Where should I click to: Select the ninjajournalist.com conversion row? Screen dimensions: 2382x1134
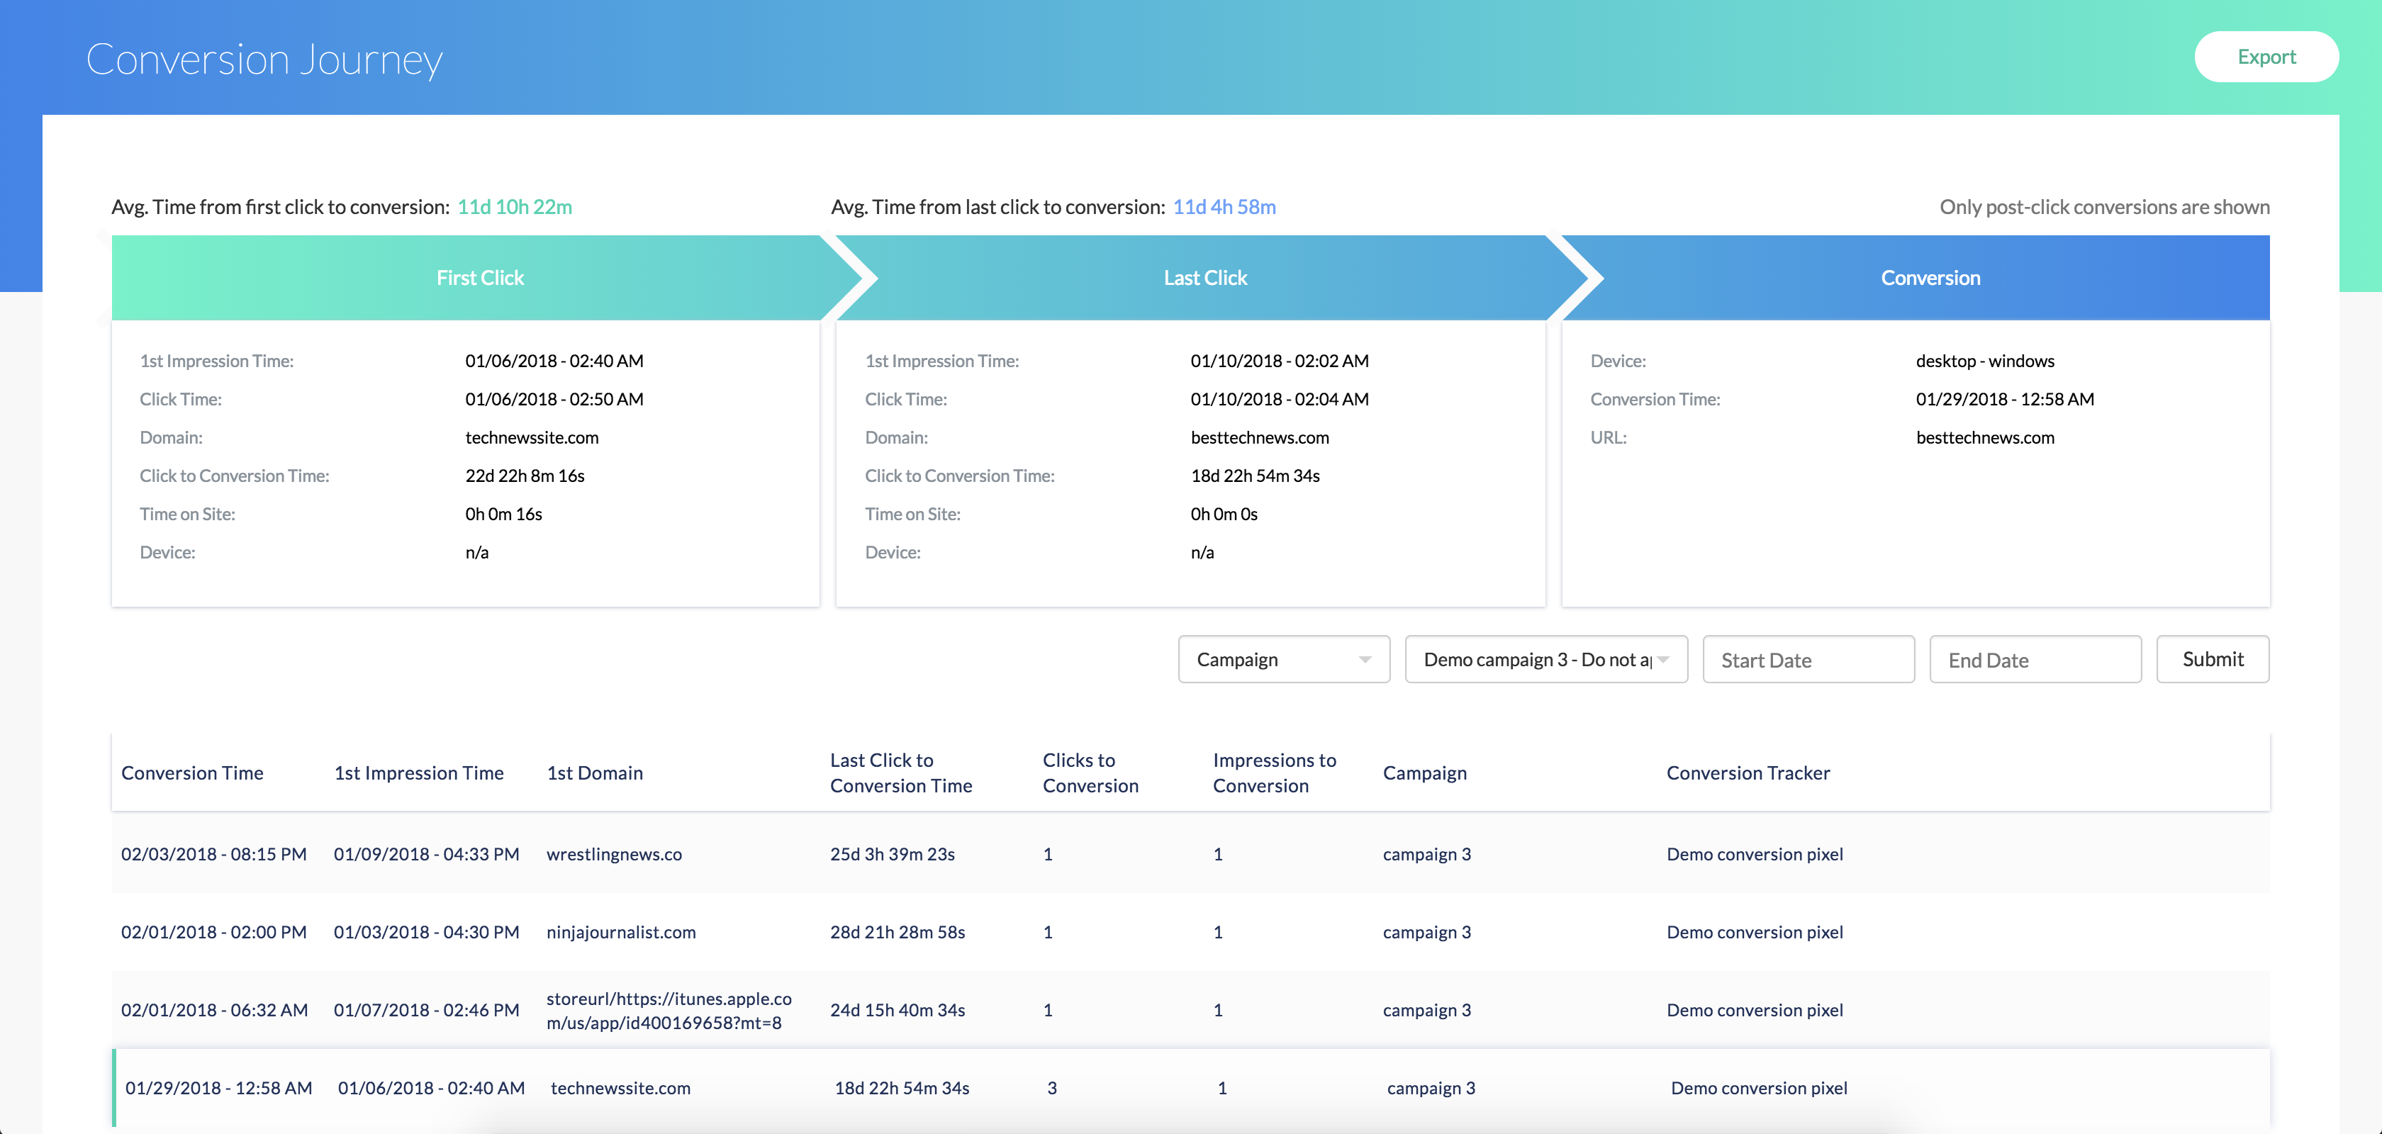pyautogui.click(x=620, y=931)
